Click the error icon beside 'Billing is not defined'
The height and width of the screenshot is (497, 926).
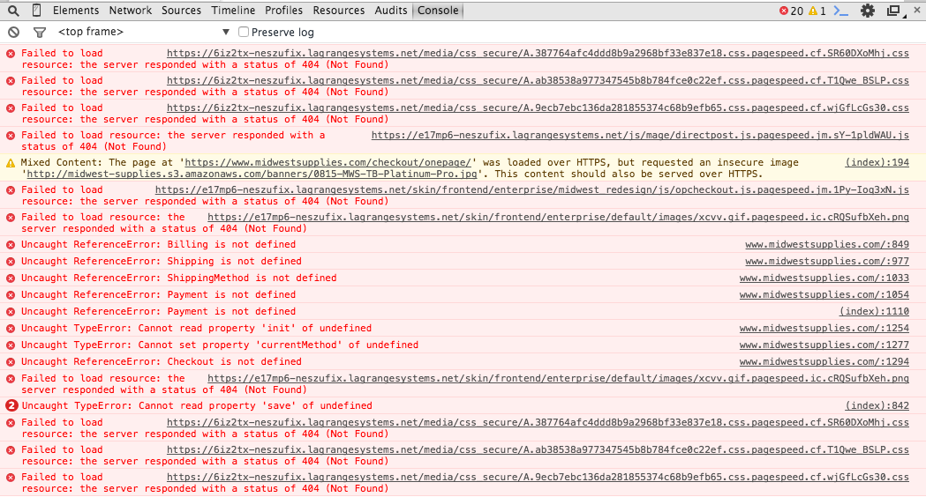click(x=11, y=245)
